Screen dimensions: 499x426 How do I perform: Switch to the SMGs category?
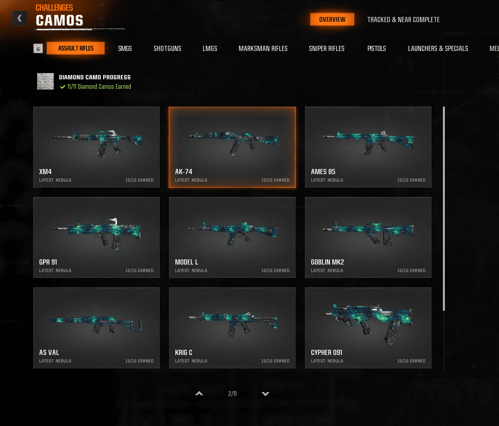pyautogui.click(x=125, y=49)
